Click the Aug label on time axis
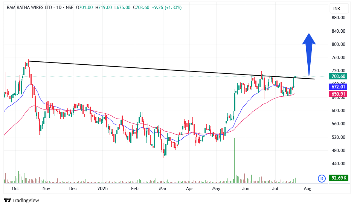 click(x=308, y=189)
